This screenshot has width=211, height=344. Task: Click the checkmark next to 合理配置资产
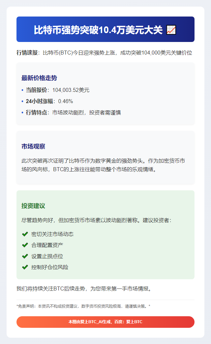click(x=25, y=245)
